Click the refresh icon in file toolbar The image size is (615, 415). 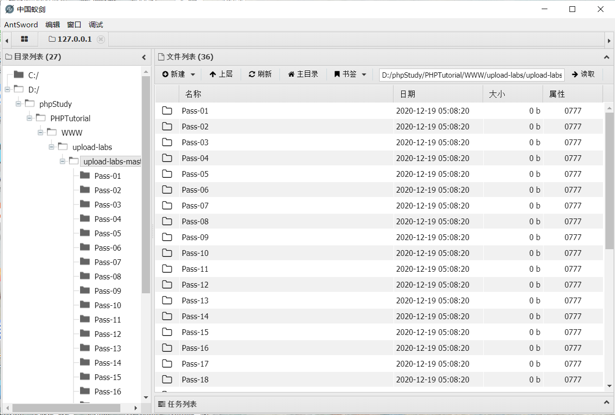click(252, 74)
